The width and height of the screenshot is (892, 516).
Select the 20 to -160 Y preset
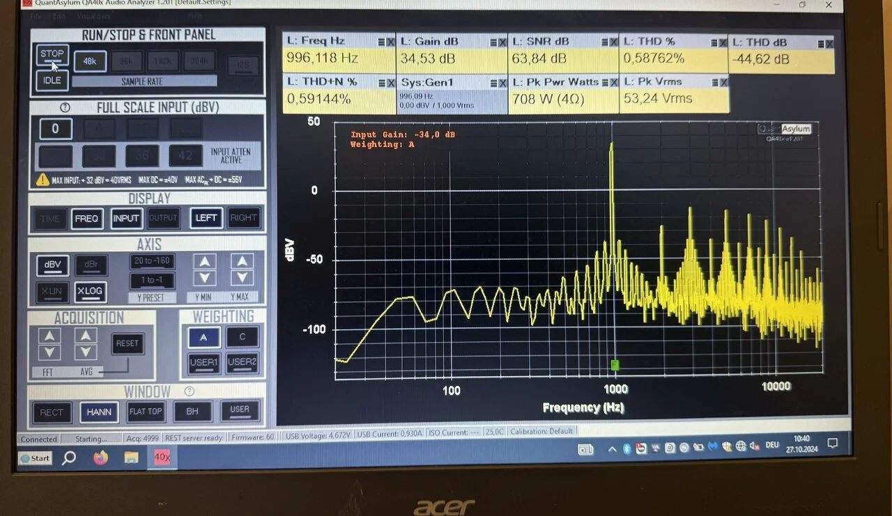153,261
